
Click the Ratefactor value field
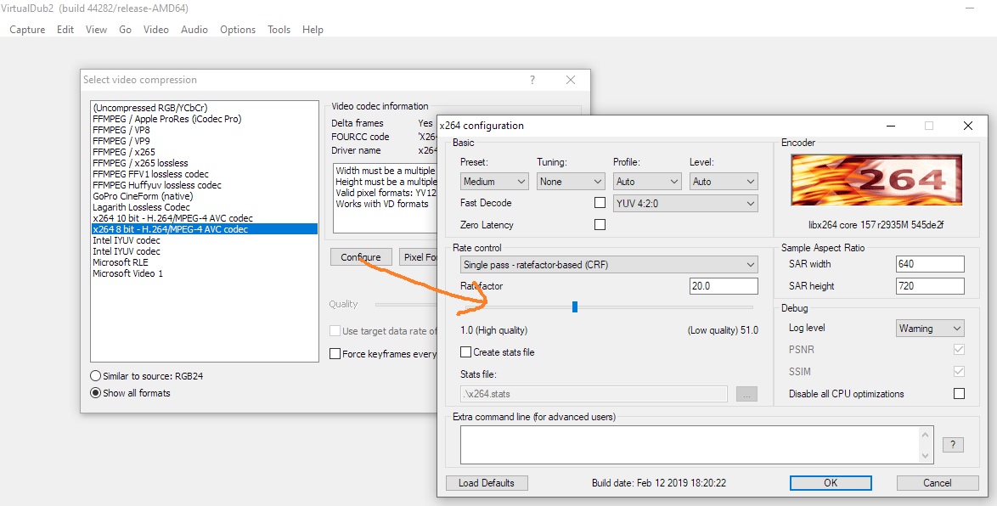(x=724, y=286)
